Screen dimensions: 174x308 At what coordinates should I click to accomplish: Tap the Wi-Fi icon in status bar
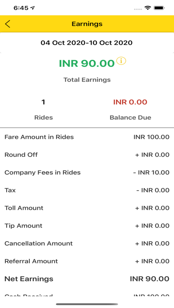(x=147, y=8)
